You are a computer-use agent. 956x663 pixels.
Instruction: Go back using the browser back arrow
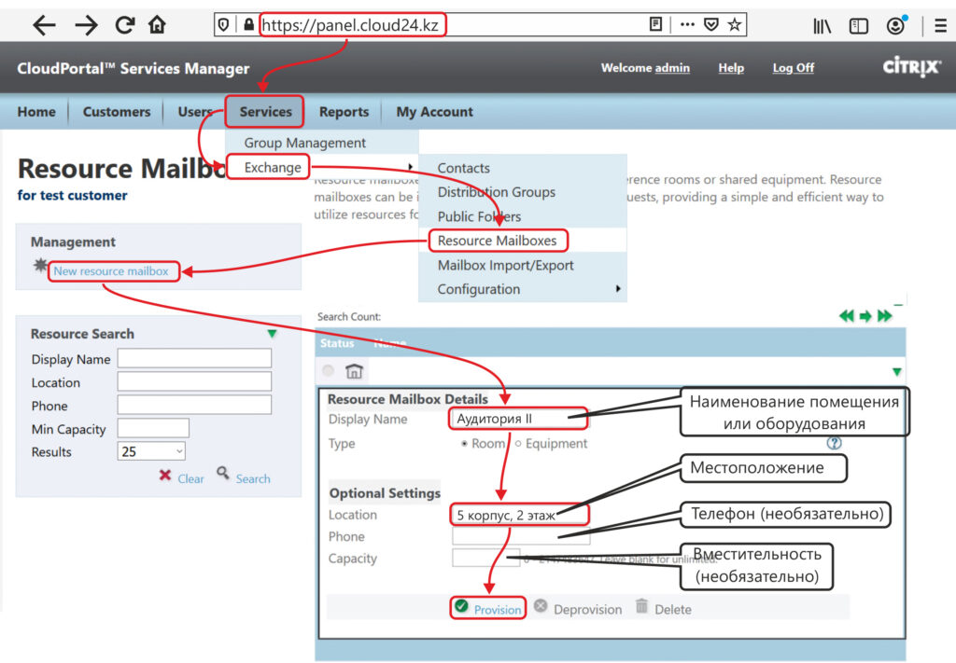click(x=44, y=25)
